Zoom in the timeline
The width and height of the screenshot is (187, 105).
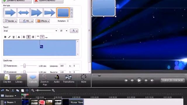(53, 90)
